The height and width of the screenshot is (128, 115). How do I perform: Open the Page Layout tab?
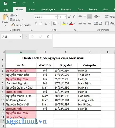[x=48, y=10]
